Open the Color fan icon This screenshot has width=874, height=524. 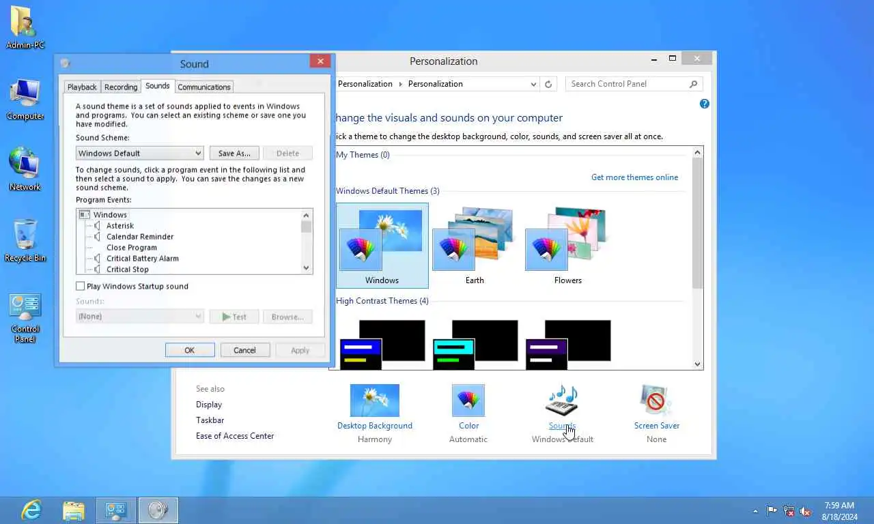(468, 401)
